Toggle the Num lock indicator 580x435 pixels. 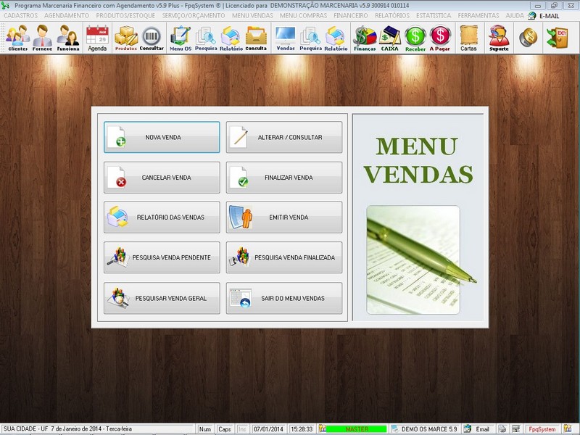[207, 428]
